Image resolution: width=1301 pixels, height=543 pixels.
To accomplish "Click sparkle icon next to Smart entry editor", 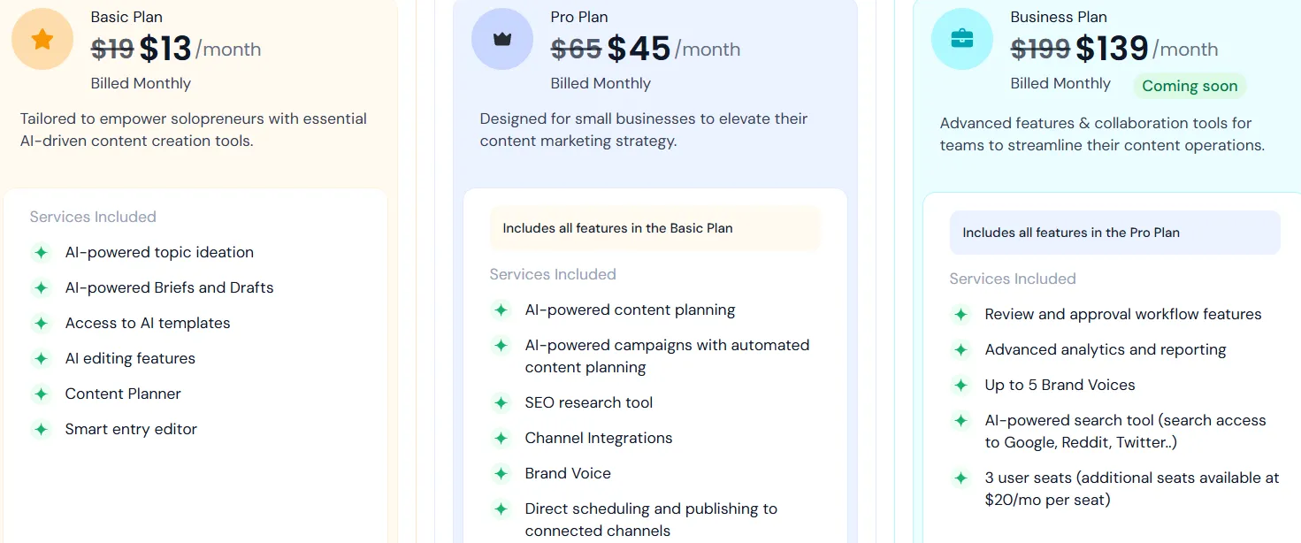I will pos(41,430).
